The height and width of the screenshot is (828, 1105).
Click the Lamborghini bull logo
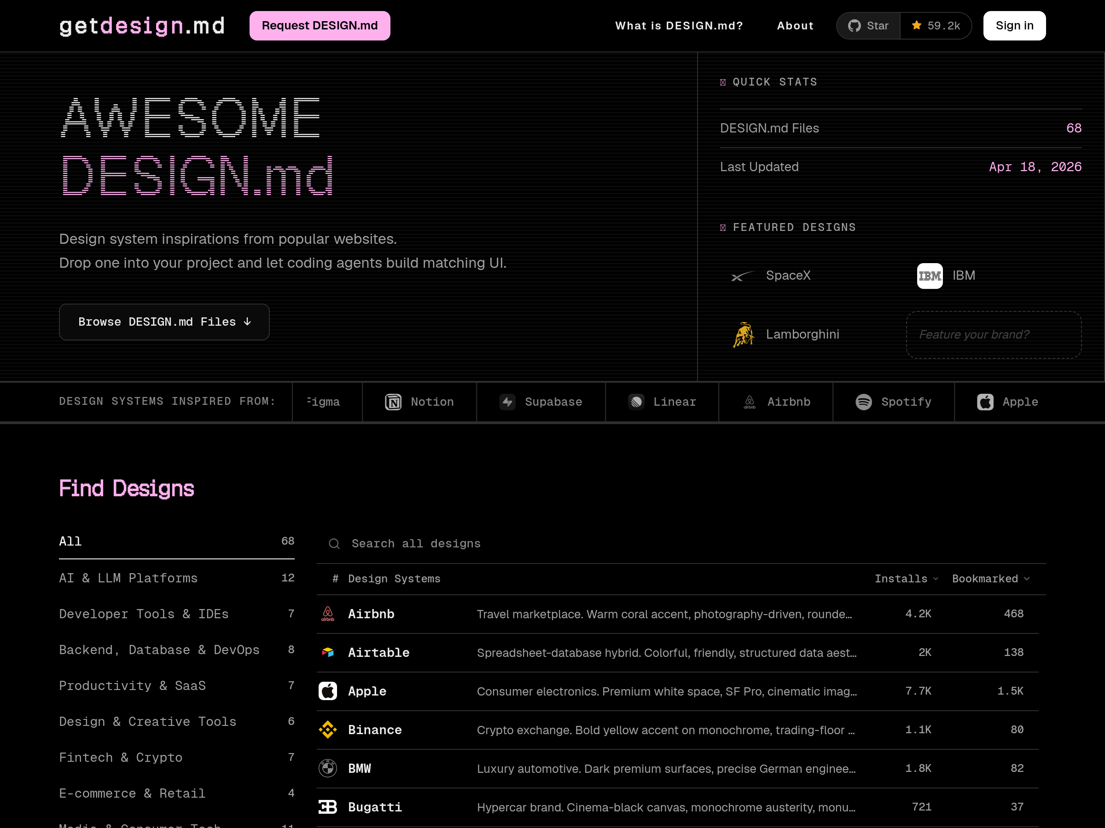coord(743,334)
